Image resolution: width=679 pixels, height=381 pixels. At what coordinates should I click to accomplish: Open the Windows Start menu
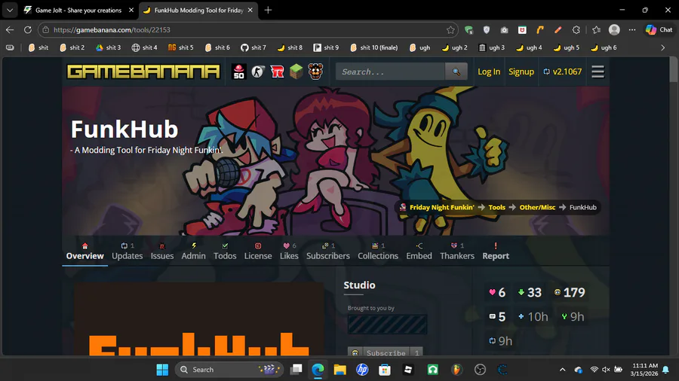(x=162, y=370)
